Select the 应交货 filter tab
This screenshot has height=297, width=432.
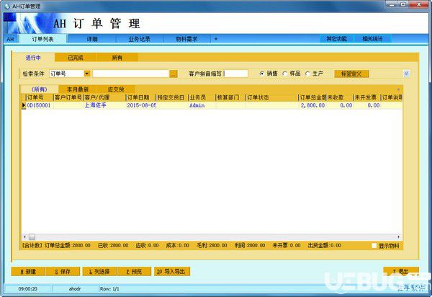(x=116, y=89)
